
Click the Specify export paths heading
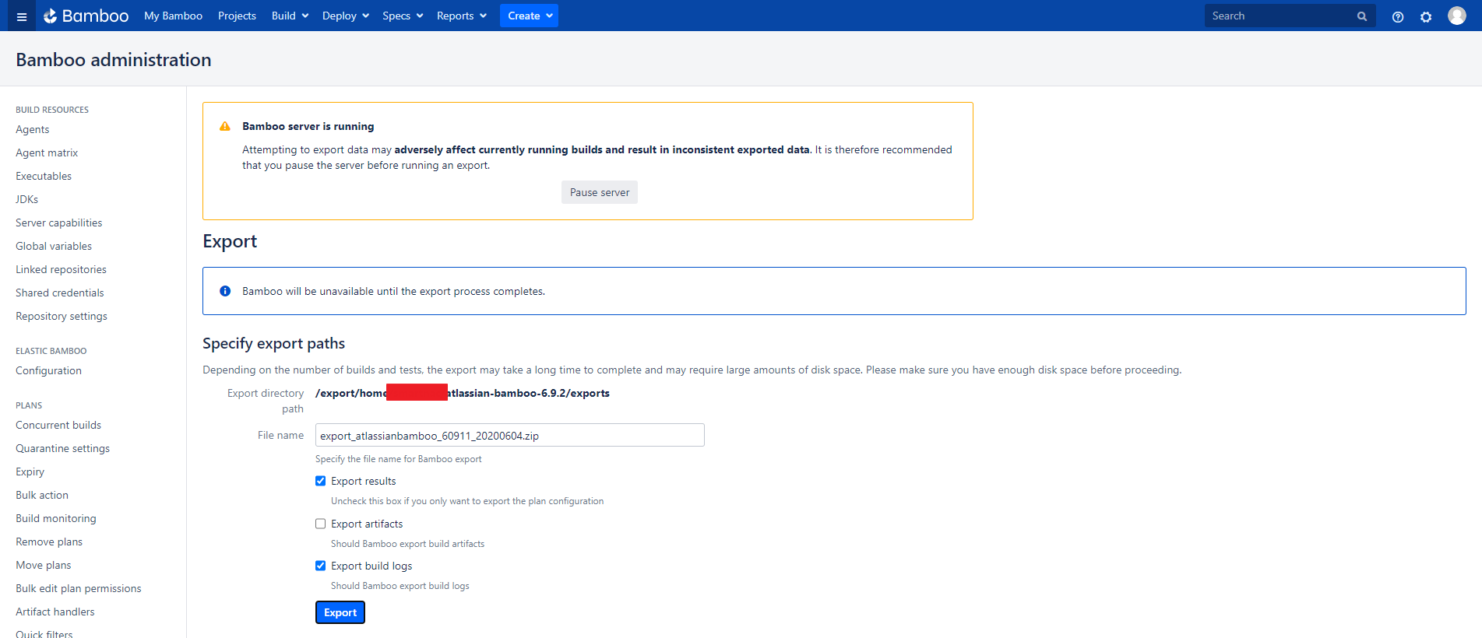273,343
